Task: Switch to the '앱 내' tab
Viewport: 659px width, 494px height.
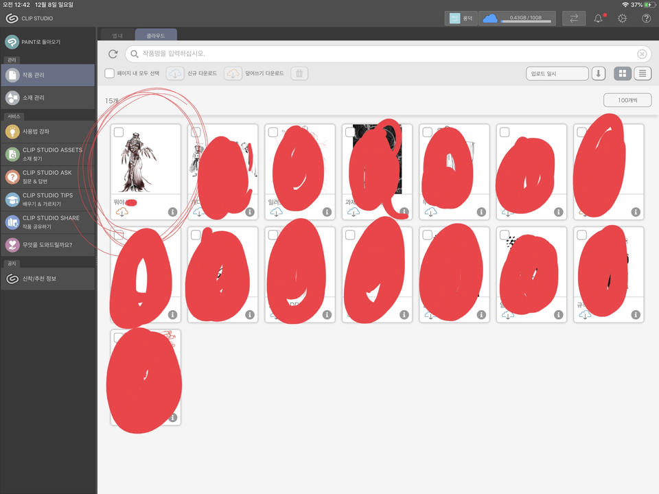Action: pos(117,34)
